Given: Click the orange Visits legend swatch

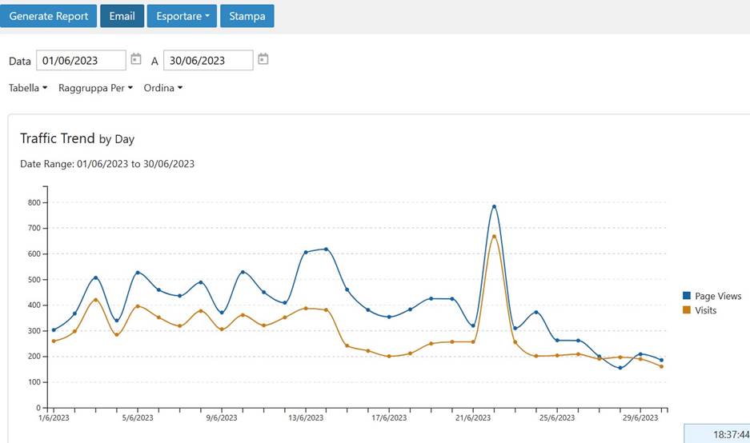Looking at the screenshot, I should point(687,310).
